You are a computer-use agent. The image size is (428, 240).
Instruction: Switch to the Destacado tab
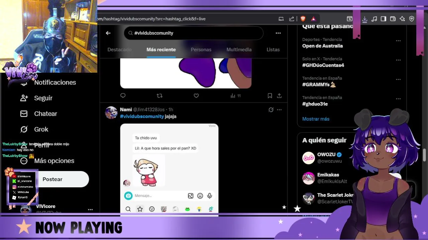pos(119,49)
